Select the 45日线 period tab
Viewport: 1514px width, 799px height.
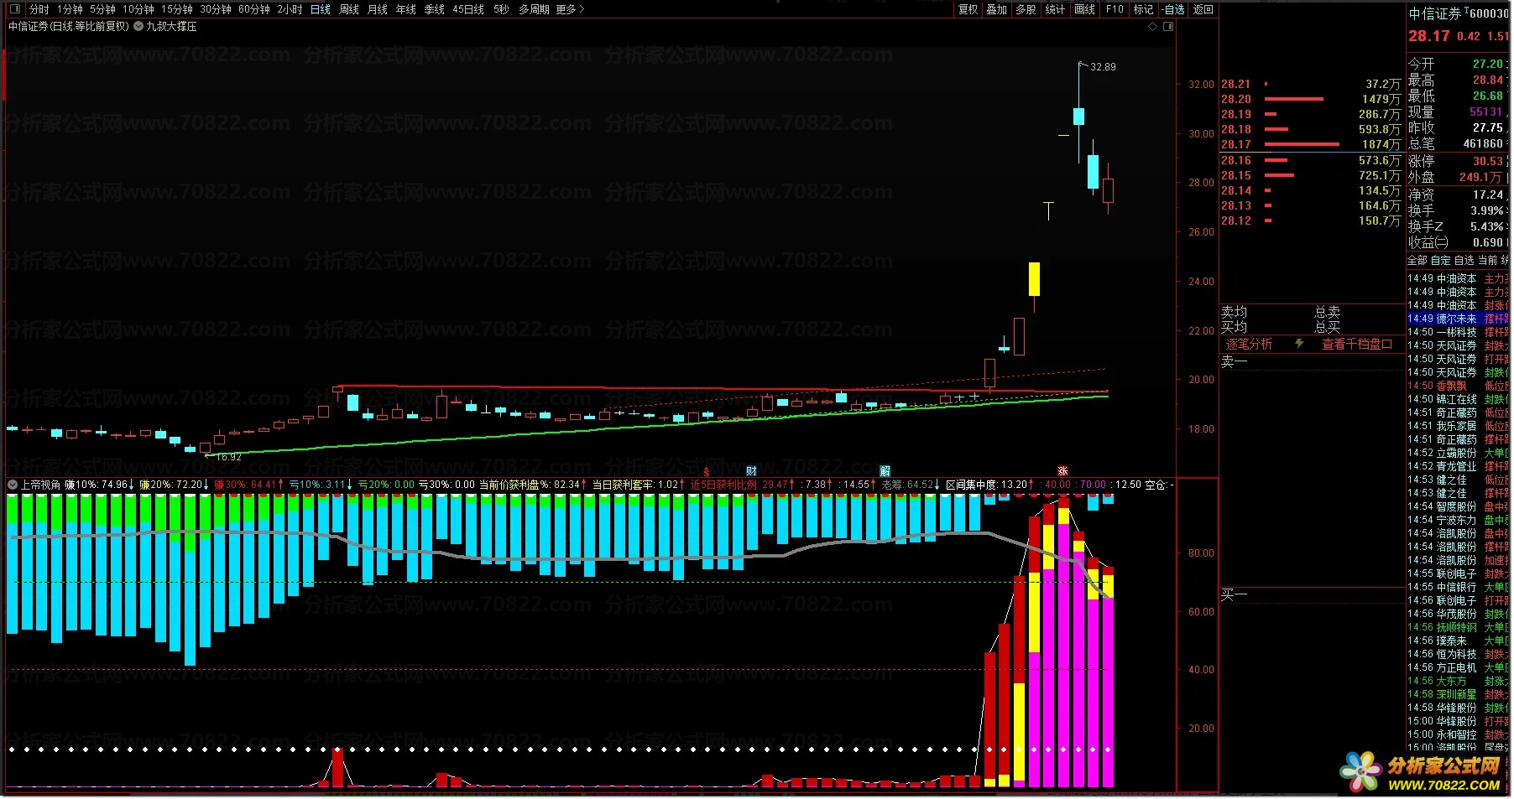pyautogui.click(x=468, y=9)
